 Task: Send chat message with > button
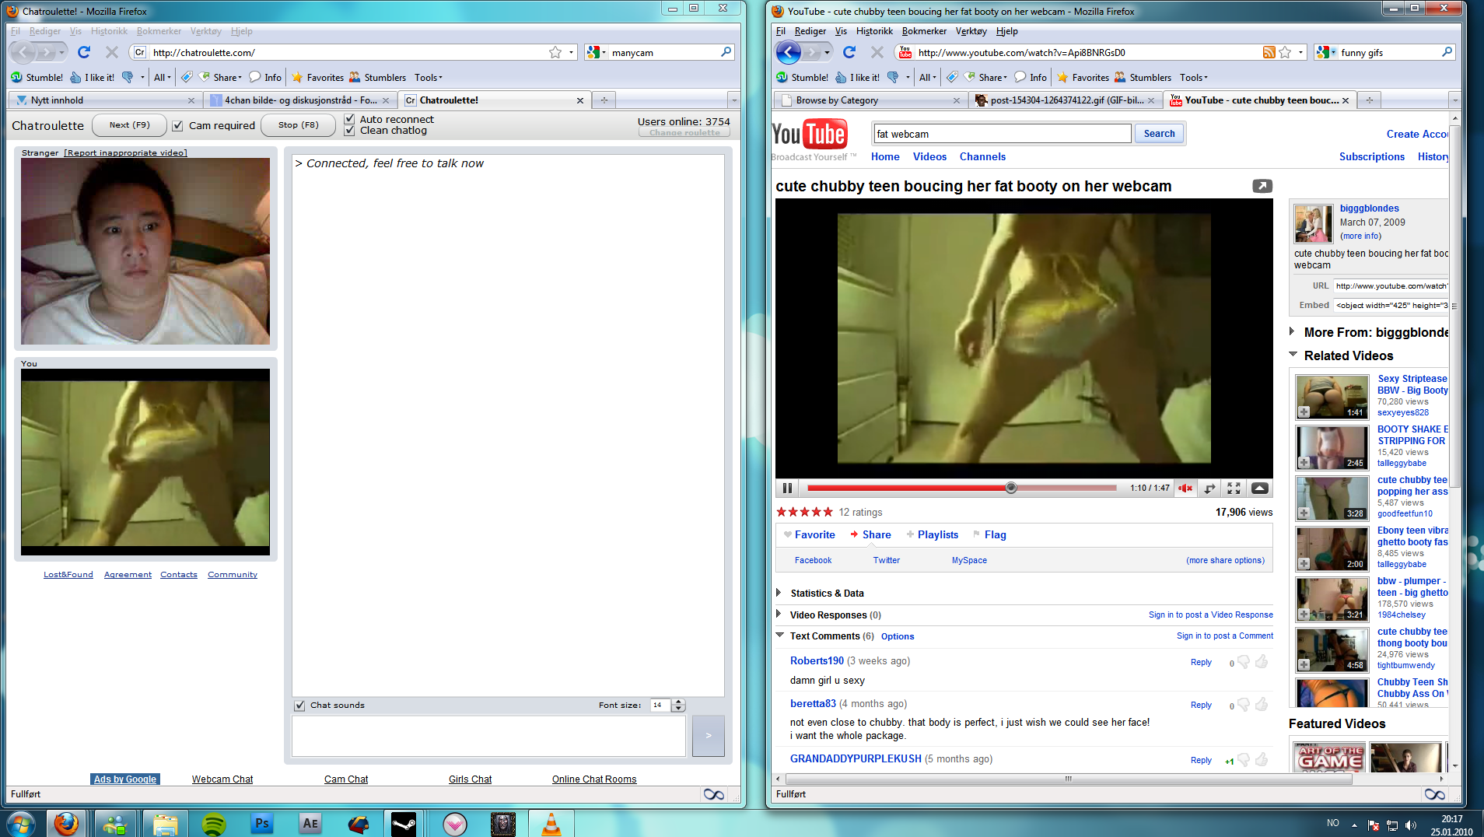pos(708,735)
